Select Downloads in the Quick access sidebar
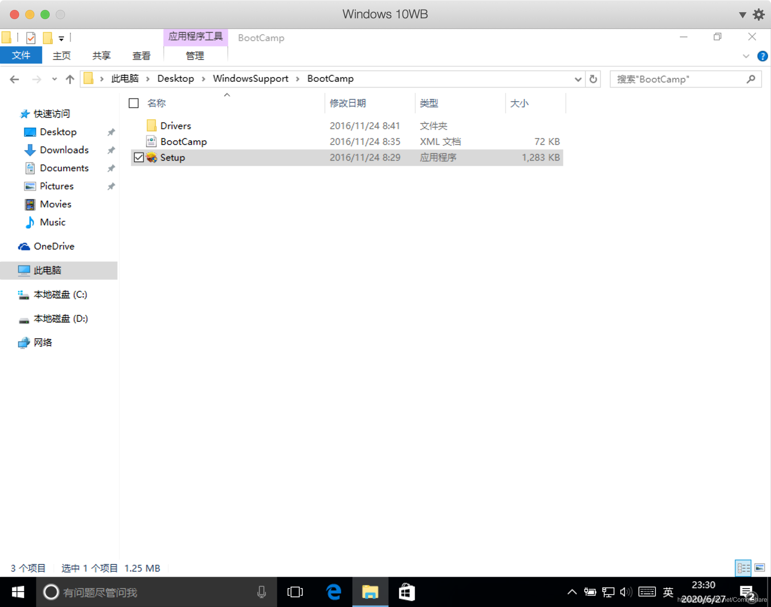 tap(64, 150)
